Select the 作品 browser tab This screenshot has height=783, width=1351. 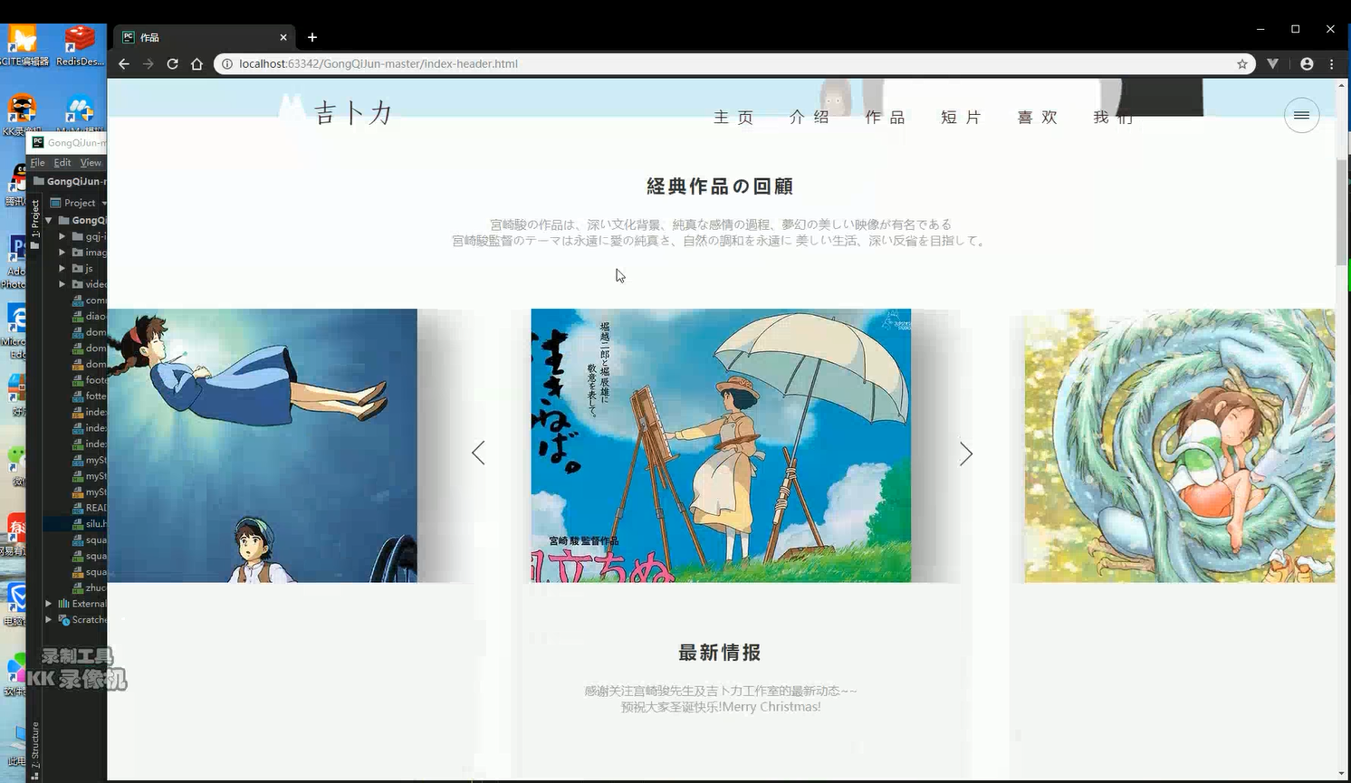(x=204, y=37)
